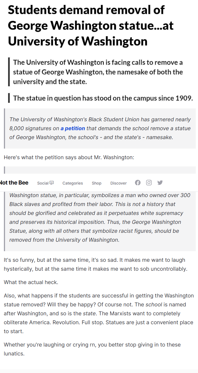The width and height of the screenshot is (198, 373).
Task: Click the paragraph mentioning Marxists and Revolution
Action: click(x=98, y=313)
